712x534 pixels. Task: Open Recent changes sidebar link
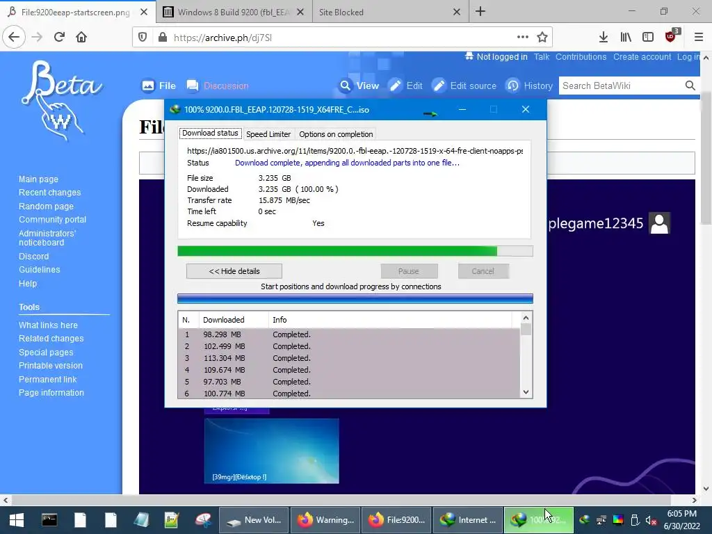pyautogui.click(x=49, y=192)
